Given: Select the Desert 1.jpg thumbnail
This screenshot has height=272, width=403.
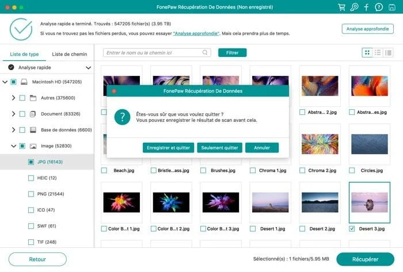Looking at the screenshot, I should pyautogui.click(x=271, y=202).
